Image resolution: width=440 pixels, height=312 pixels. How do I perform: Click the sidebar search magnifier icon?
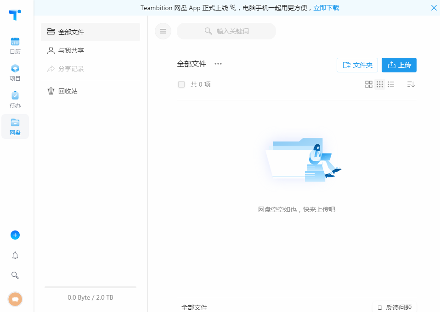click(x=15, y=275)
